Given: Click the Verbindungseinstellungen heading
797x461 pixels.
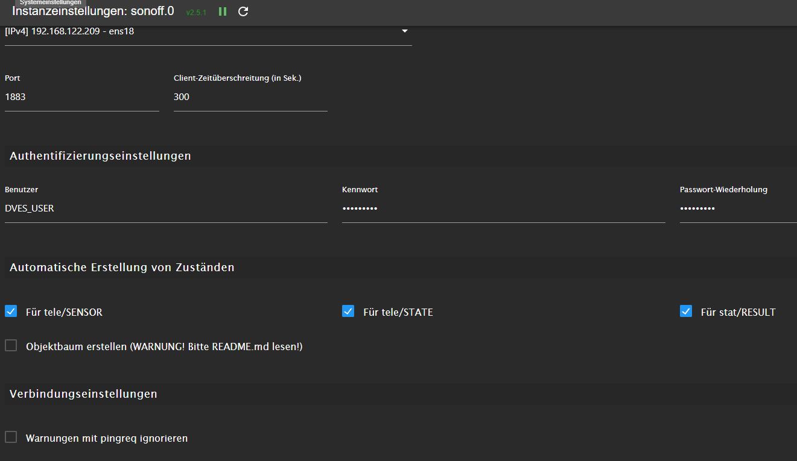Looking at the screenshot, I should [83, 394].
